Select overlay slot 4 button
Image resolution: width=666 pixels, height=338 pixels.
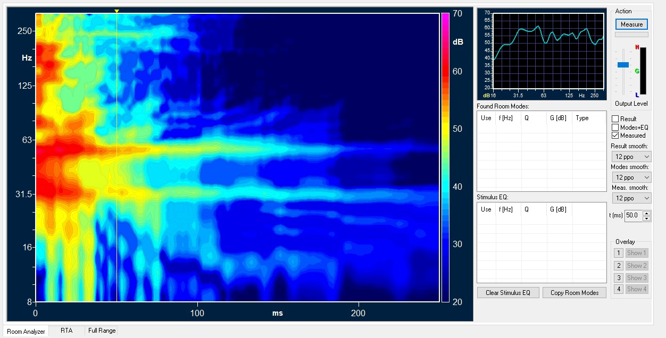click(x=619, y=289)
